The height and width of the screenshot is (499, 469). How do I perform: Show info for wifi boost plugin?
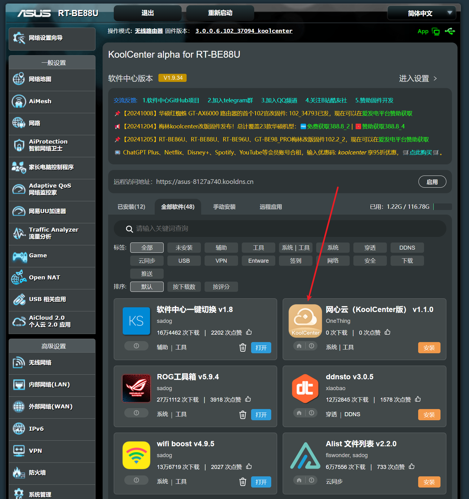(136, 480)
